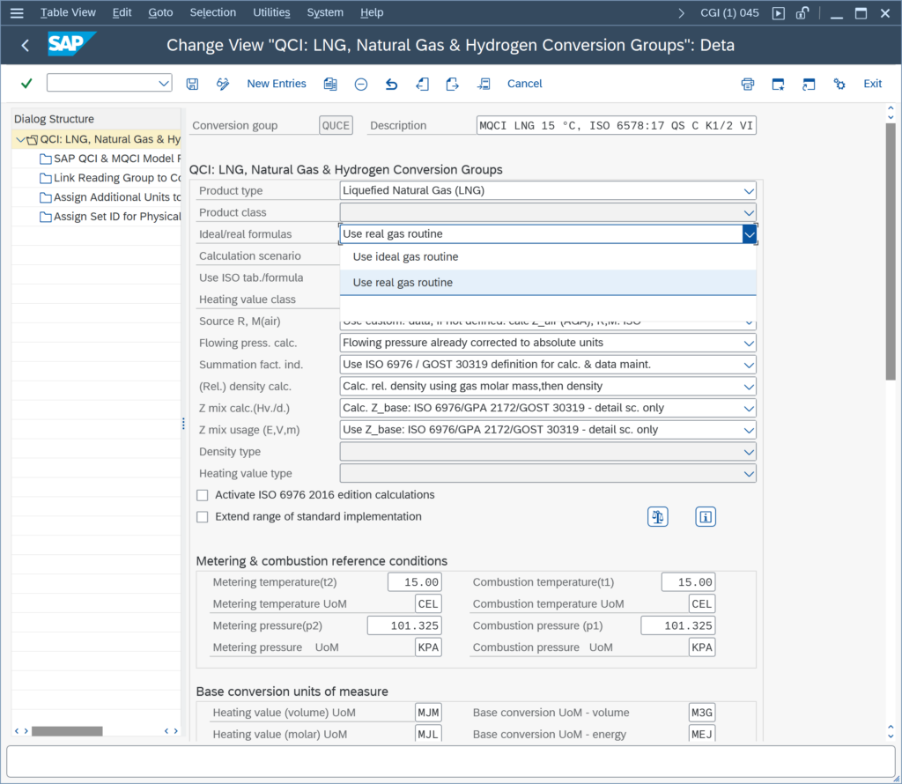Open the Table View menu
This screenshot has height=784, width=902.
click(x=68, y=12)
